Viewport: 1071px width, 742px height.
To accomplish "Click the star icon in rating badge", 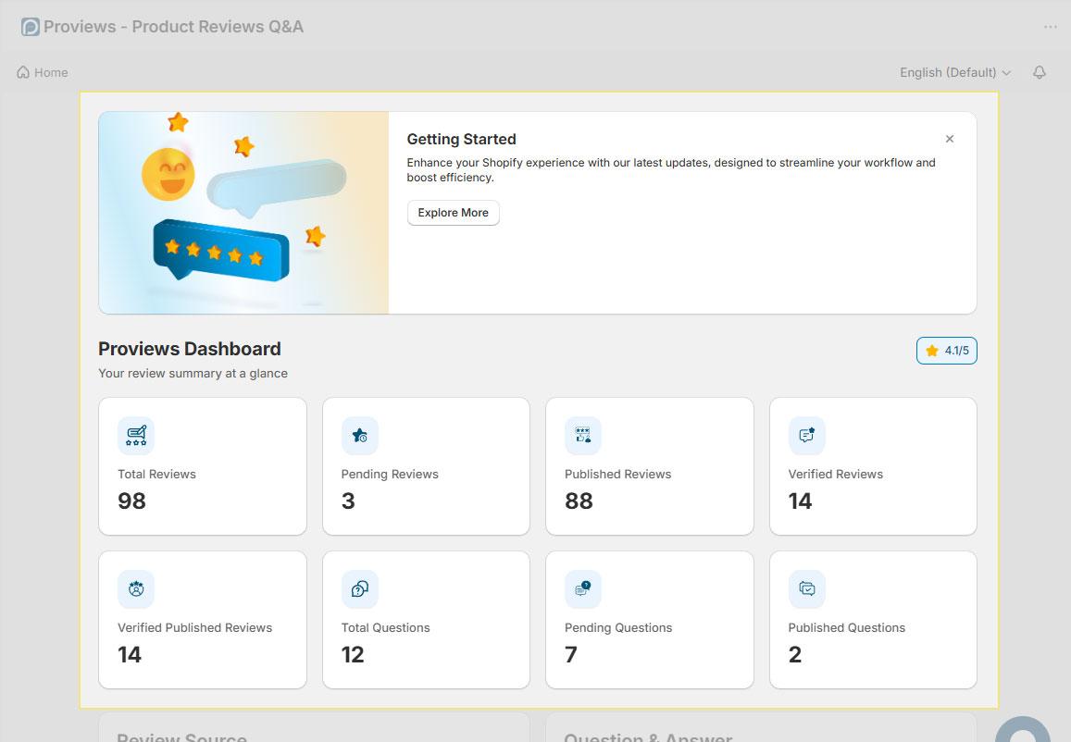I will click(931, 351).
